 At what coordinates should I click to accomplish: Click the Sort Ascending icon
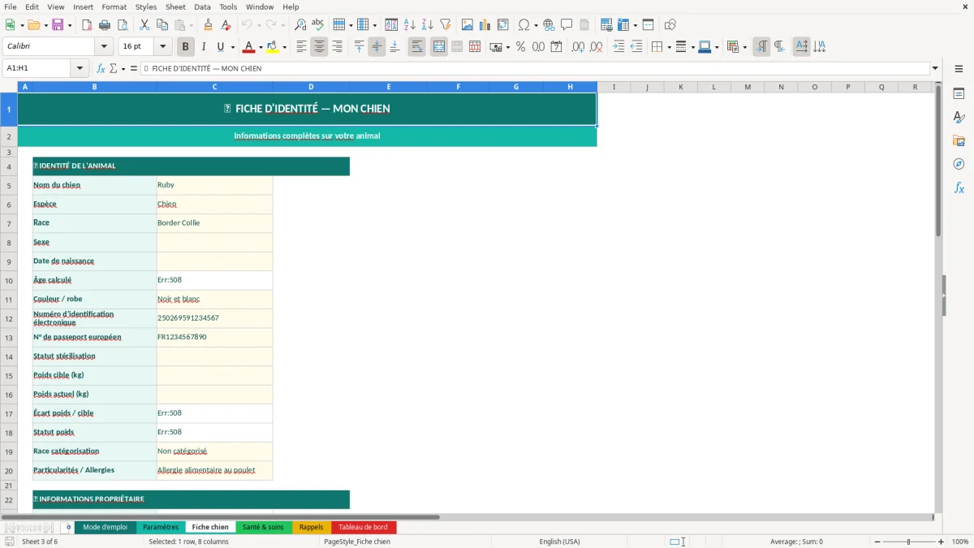point(410,25)
